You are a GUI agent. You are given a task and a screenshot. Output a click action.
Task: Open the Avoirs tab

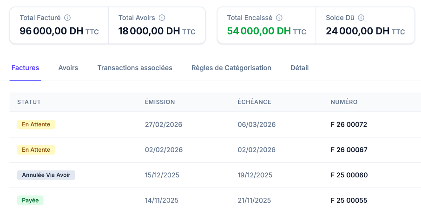click(x=68, y=68)
